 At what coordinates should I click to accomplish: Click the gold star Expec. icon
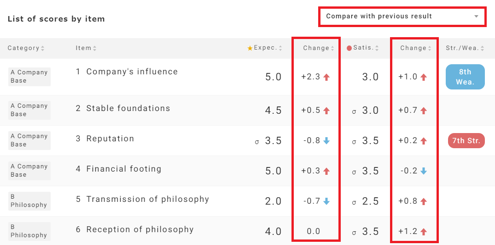pyautogui.click(x=250, y=48)
